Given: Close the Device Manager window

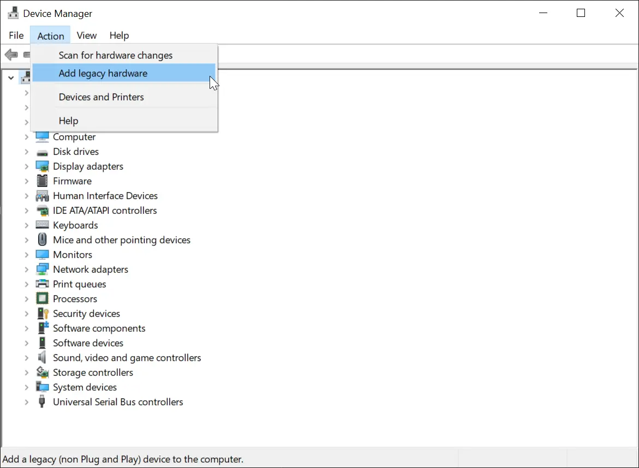Looking at the screenshot, I should pos(619,13).
